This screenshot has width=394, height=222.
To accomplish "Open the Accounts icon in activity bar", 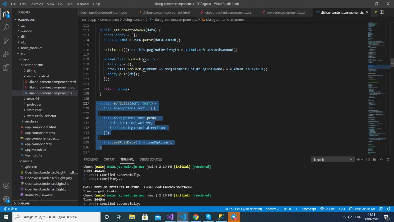I will [6, 186].
